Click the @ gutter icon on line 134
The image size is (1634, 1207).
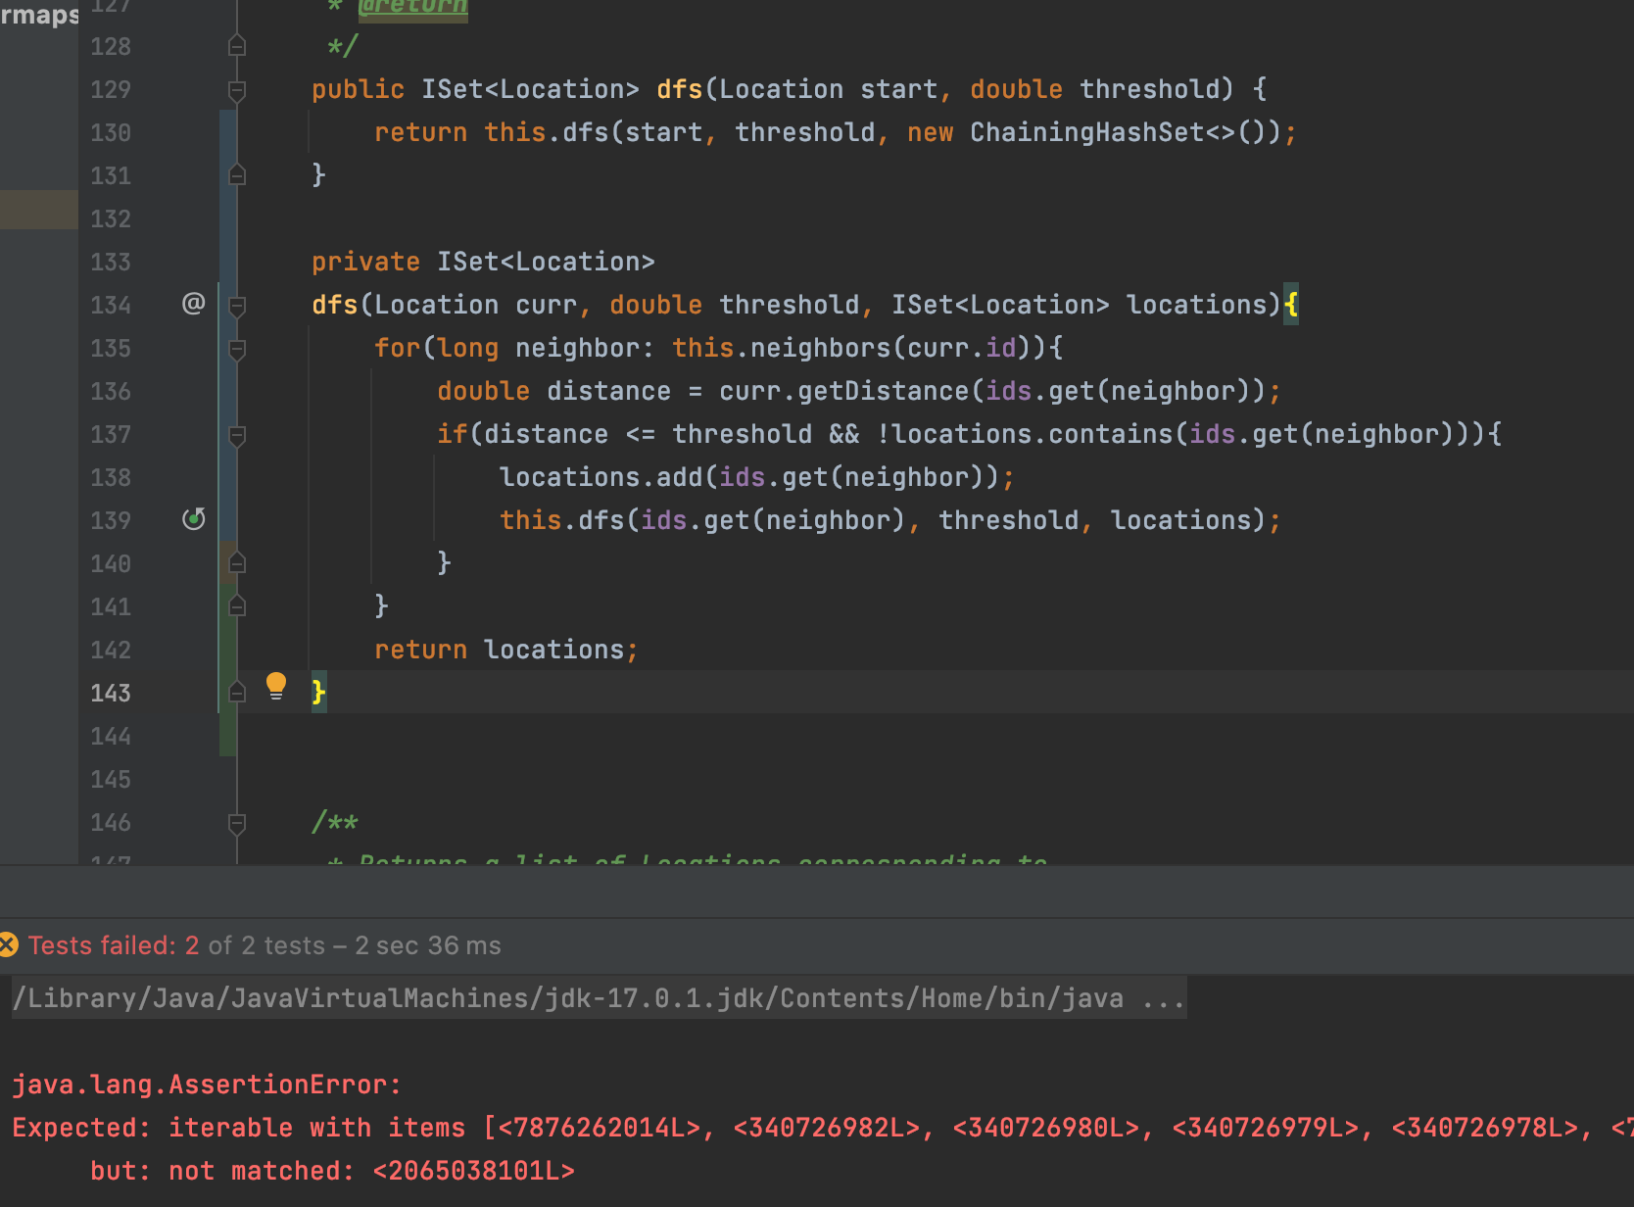(193, 304)
